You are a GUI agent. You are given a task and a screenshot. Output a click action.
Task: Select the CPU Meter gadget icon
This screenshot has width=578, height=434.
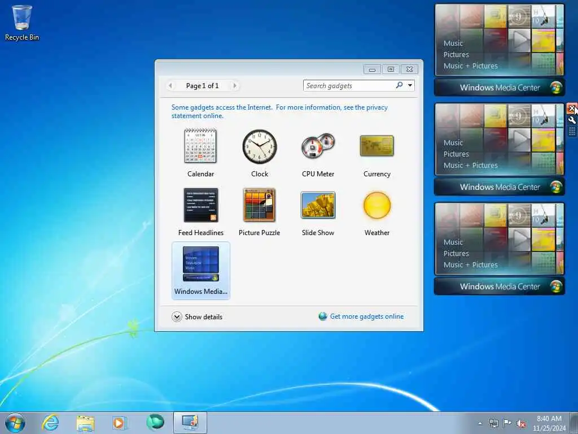click(x=318, y=146)
